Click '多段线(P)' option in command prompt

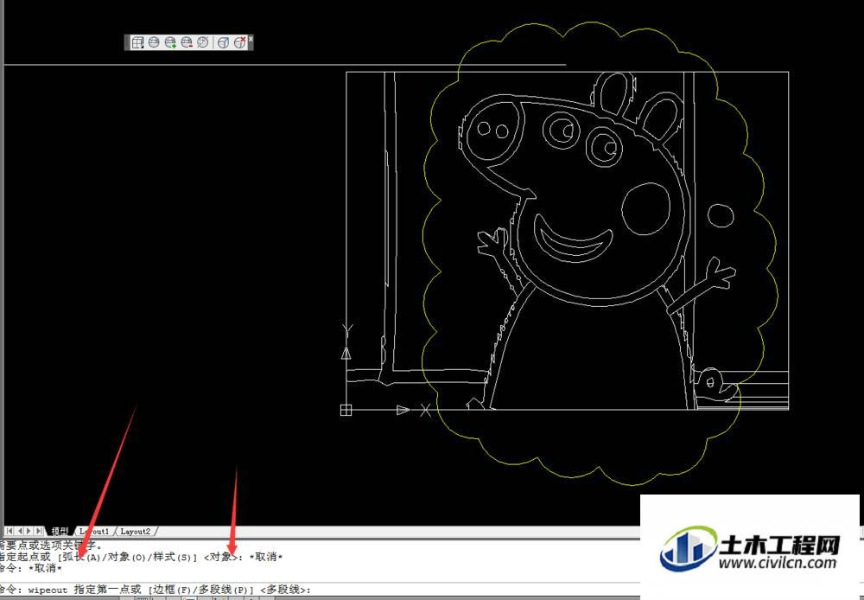point(223,590)
